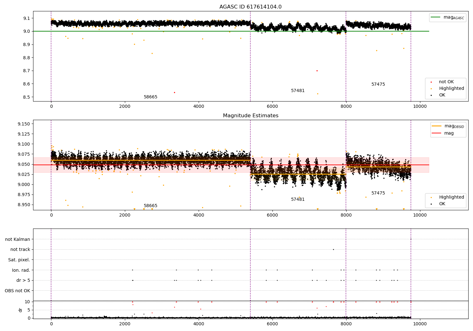Click the 8.7 y-axis tick label

pos(26,71)
